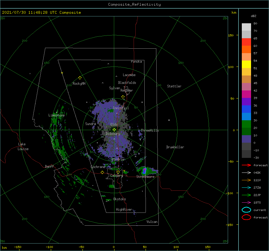Click the yellow 150 tick on right axis
The width and height of the screenshot is (269, 251).
click(231, 35)
